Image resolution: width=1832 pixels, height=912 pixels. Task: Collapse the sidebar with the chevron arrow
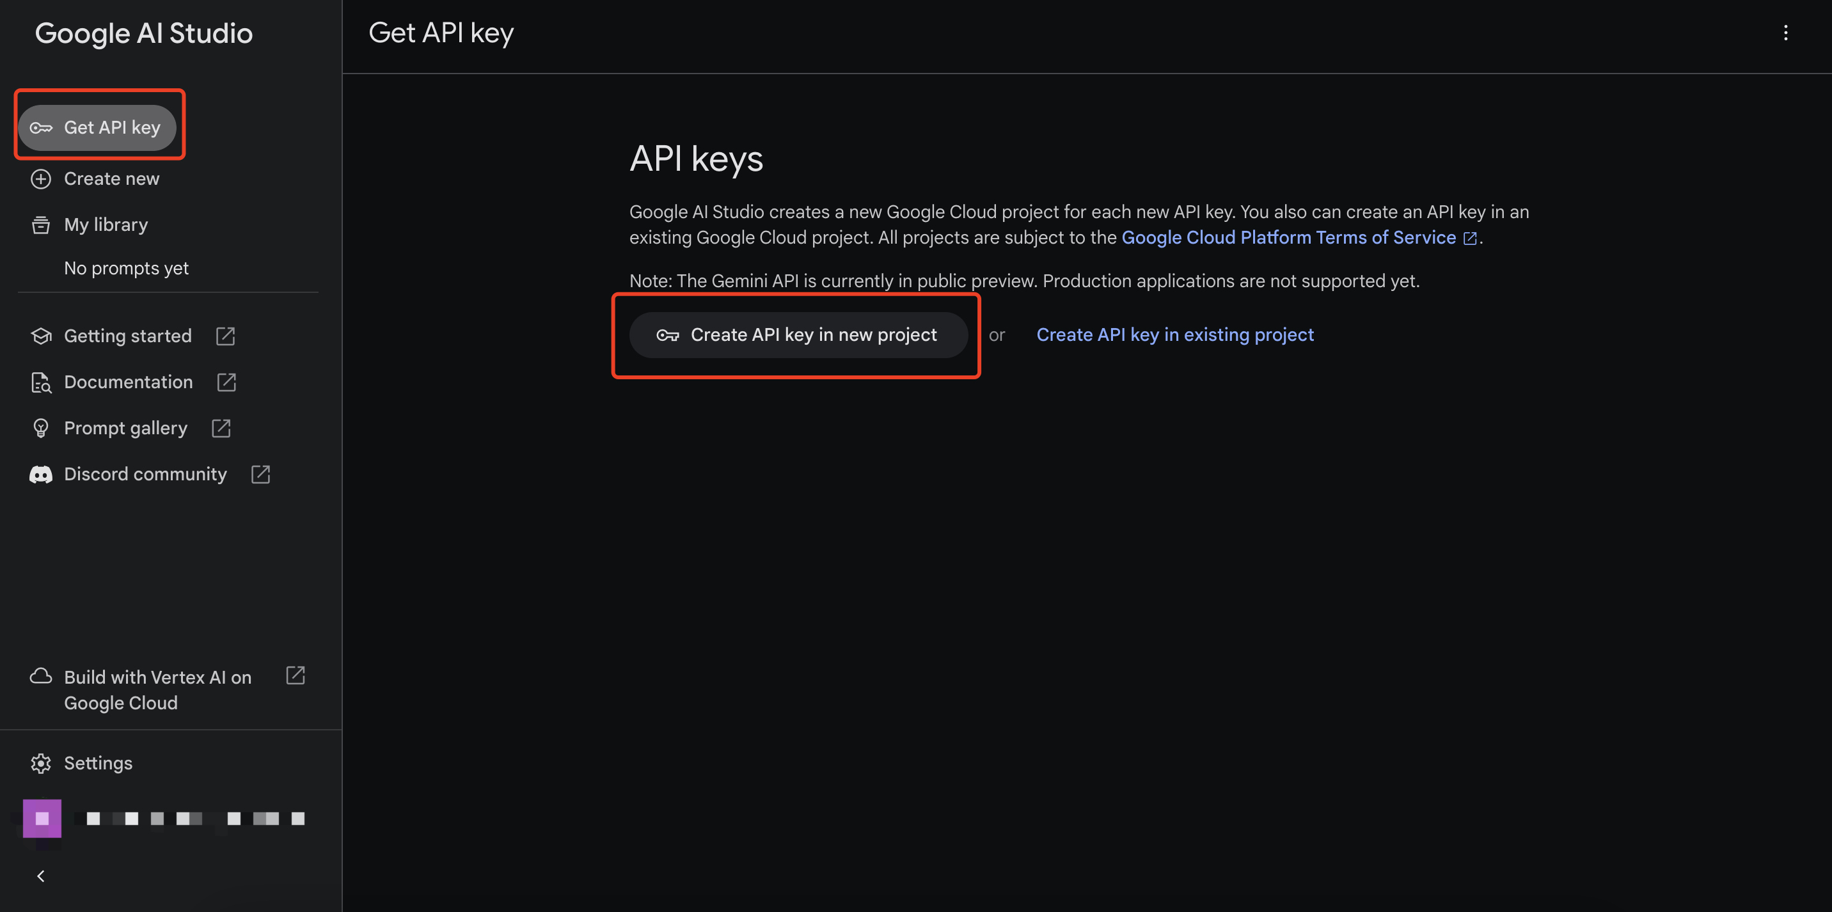click(40, 876)
